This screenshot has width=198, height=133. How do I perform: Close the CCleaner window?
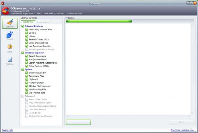[195, 3]
